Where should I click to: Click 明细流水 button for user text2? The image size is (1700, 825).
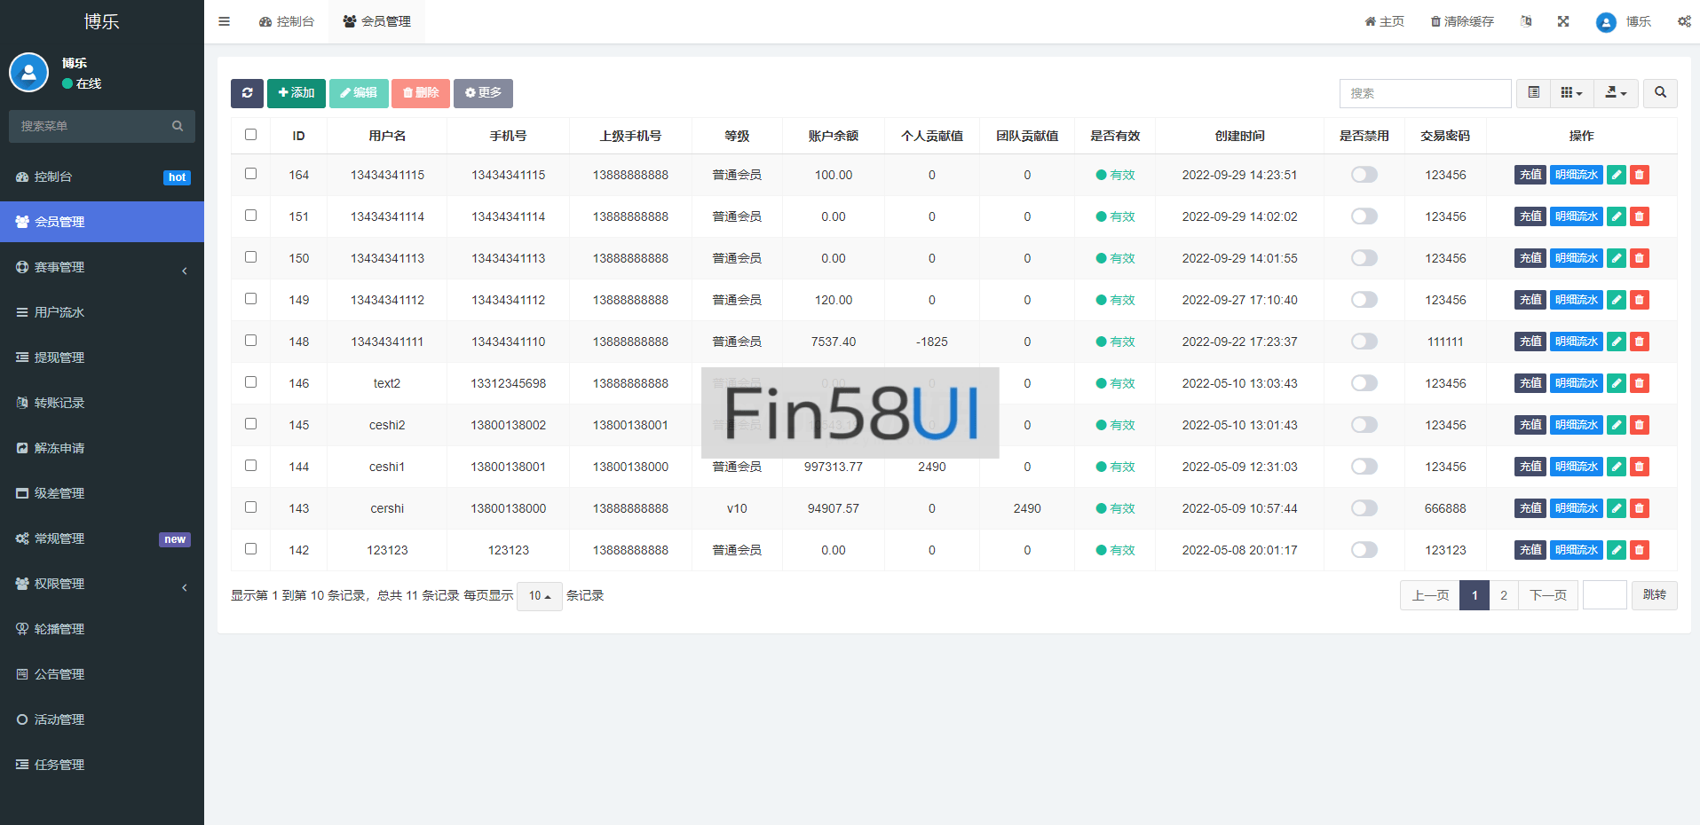click(1576, 383)
